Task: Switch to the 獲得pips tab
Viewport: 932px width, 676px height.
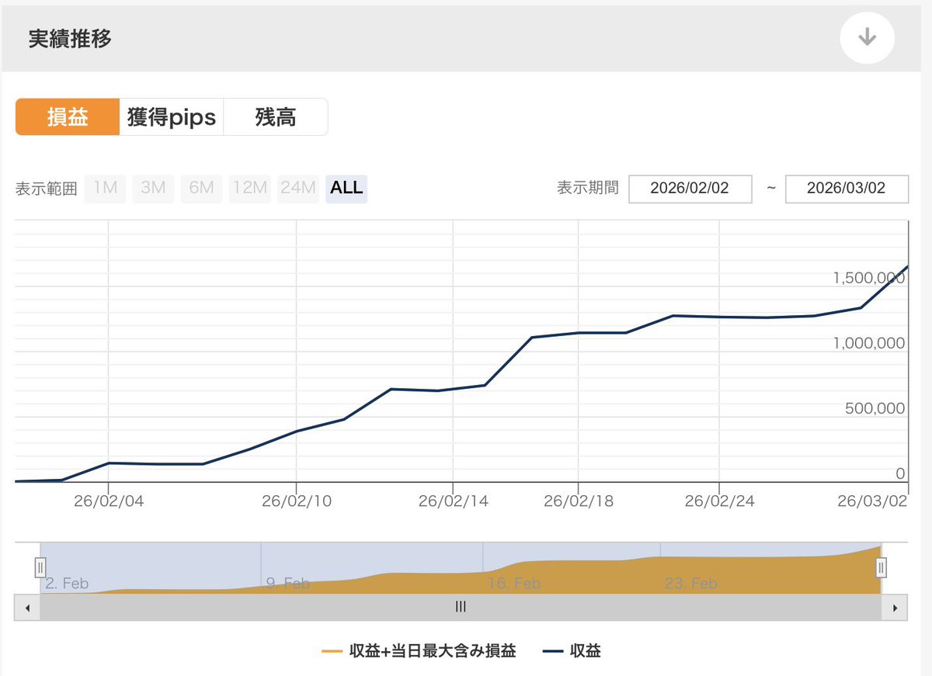Action: pyautogui.click(x=172, y=117)
